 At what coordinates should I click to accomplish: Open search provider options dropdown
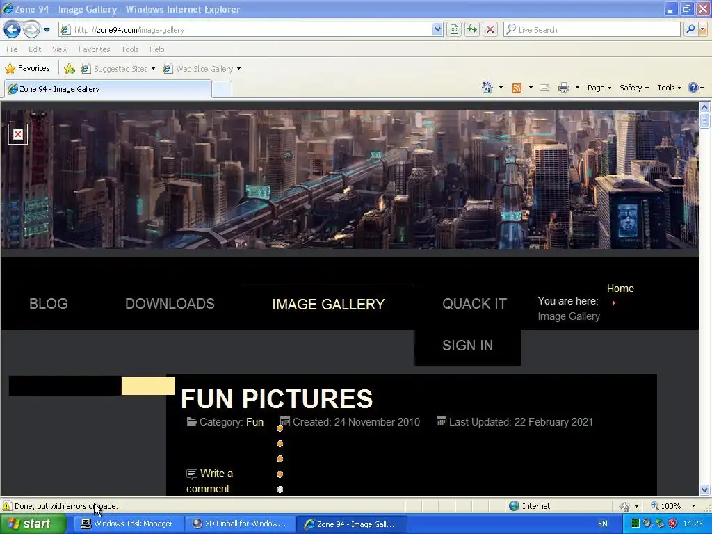tap(703, 30)
